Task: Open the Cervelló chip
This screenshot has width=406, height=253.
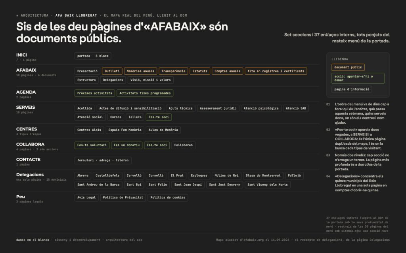Action: (134, 176)
